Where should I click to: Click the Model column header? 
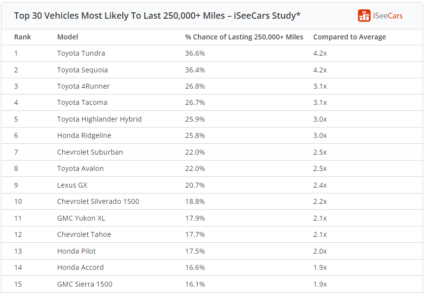click(x=68, y=37)
